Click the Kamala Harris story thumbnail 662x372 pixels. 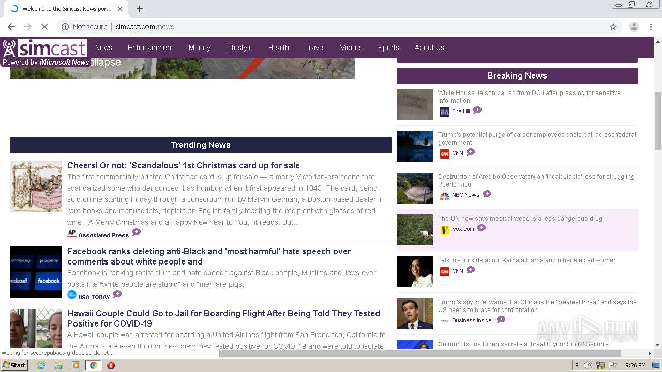click(x=415, y=272)
